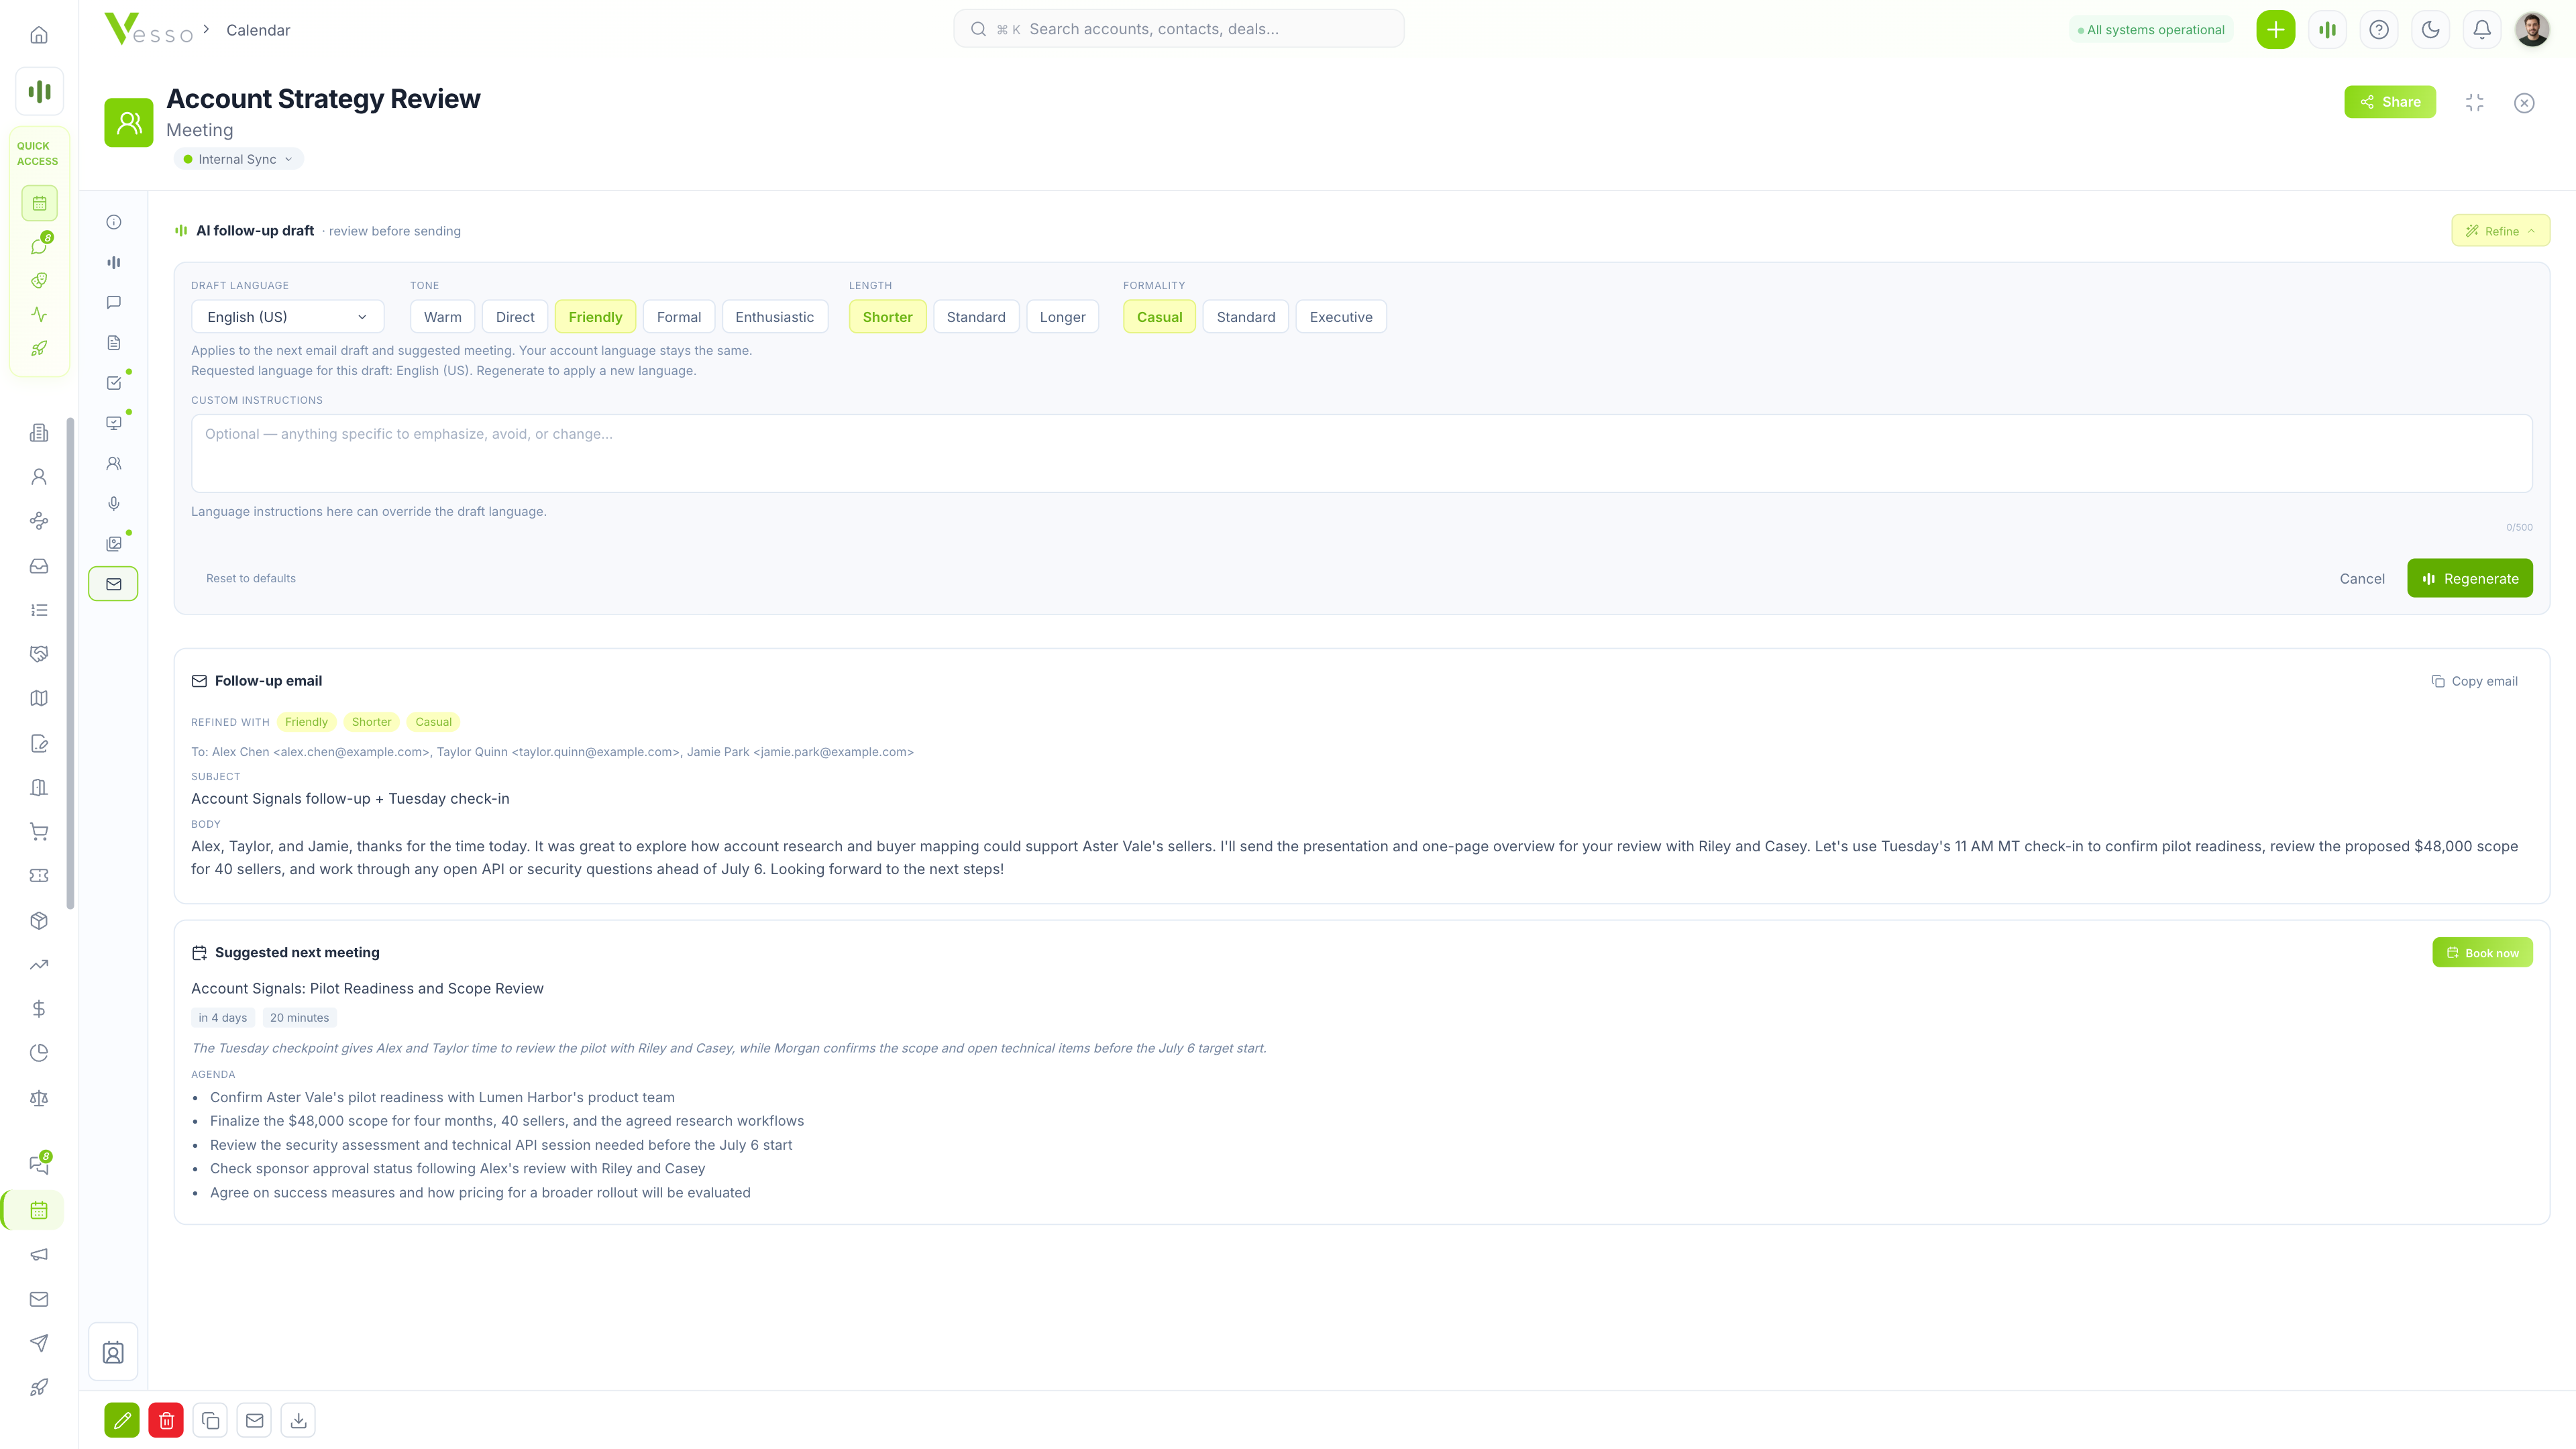Click the search accounts, contacts, deals field

tap(1178, 29)
